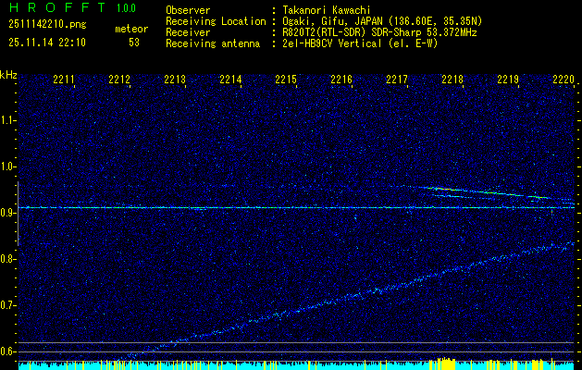The height and width of the screenshot is (370, 582).
Task: Click the 0.8 kHz frequency label
Action: click(8, 259)
